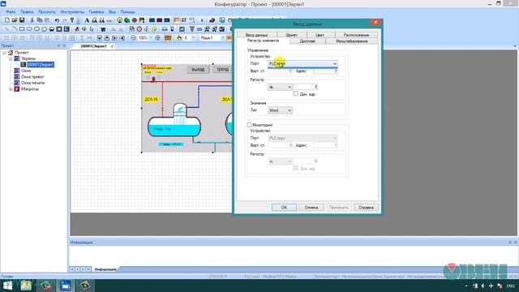Image resolution: width=519 pixels, height=292 pixels.
Task: Select 'Окна печати' in the project tree
Action: [32, 83]
